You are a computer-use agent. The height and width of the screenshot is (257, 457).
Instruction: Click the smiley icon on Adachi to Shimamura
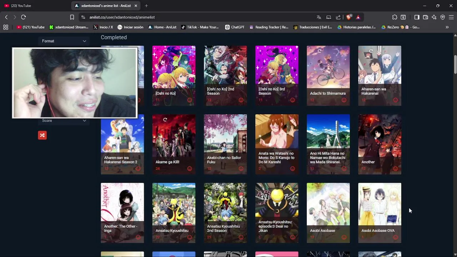pos(344,100)
